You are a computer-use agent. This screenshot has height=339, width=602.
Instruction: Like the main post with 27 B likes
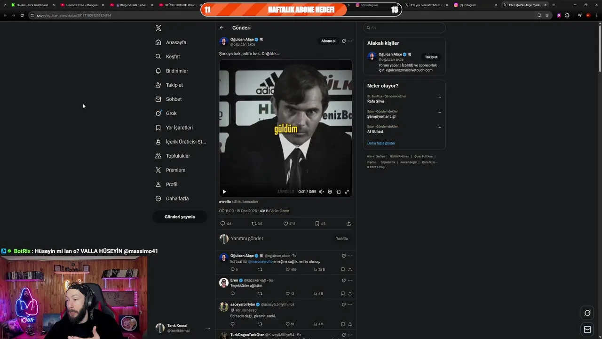tap(289, 224)
